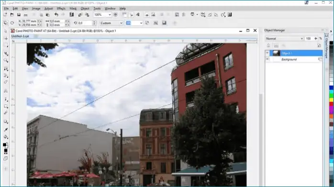The image size is (334, 187).
Task: Toggle visibility eye of Background layer
Action: click(267, 60)
